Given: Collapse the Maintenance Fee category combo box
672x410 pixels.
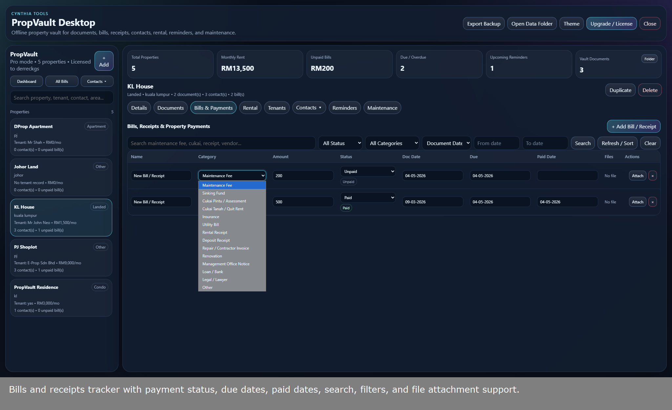Looking at the screenshot, I should [232, 176].
